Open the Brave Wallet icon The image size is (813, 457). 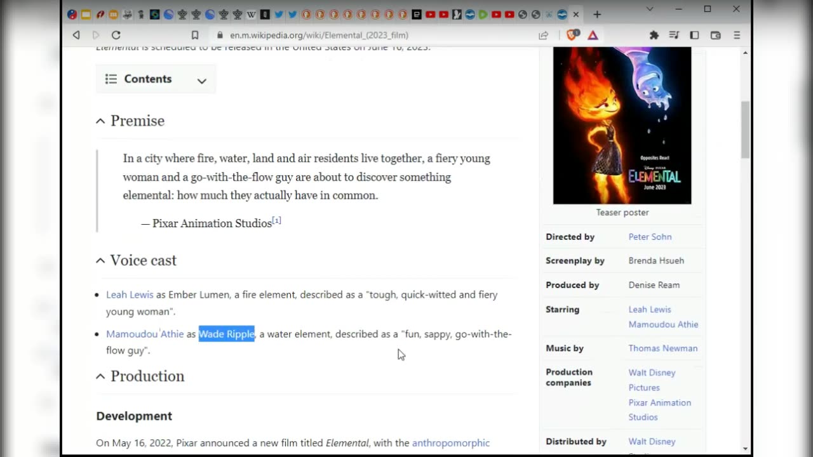click(x=716, y=36)
